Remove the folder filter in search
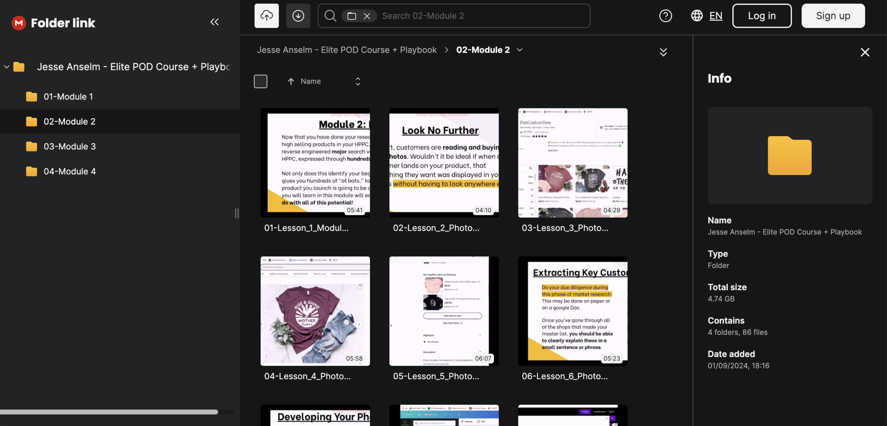This screenshot has width=887, height=426. (x=367, y=16)
